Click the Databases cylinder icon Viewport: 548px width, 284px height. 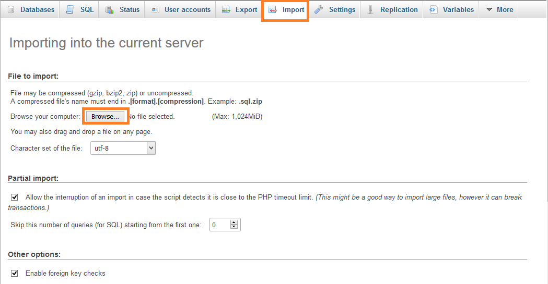click(11, 10)
